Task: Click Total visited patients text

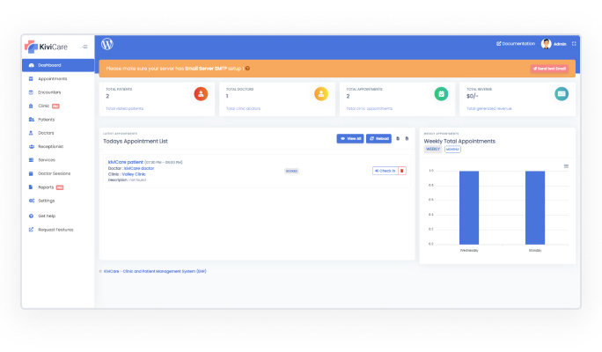Action: [124, 108]
